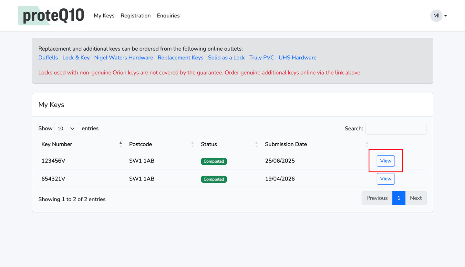The image size is (465, 267).
Task: Open the MI user avatar menu
Action: (439, 15)
